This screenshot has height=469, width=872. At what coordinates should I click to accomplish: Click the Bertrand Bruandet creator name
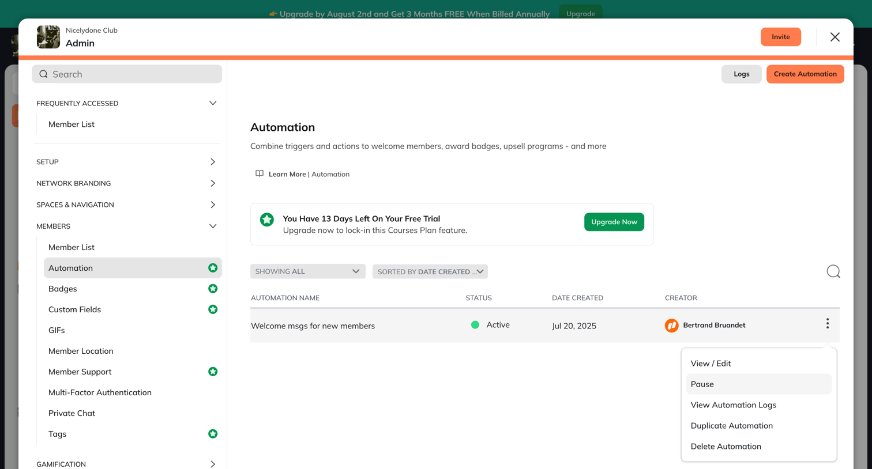[x=714, y=325]
